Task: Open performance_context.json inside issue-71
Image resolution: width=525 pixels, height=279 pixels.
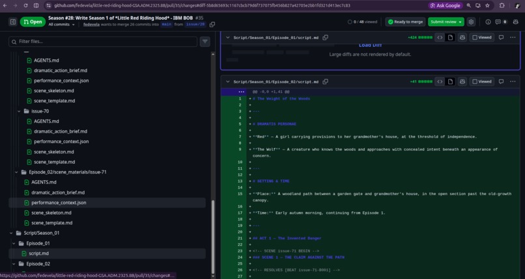Action: 59,202
